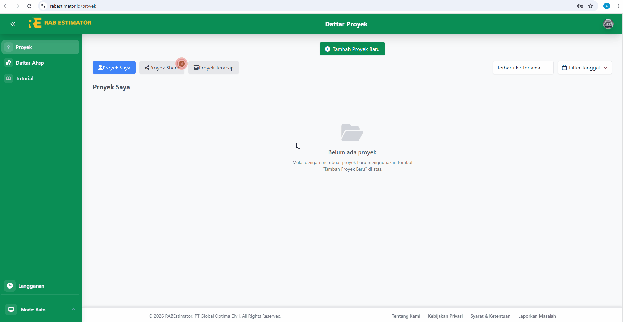Toggle the Mode: Auto setting
Screen dimensions: 623x322
[33, 310]
